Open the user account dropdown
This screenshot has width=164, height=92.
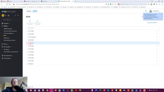(x=155, y=11)
